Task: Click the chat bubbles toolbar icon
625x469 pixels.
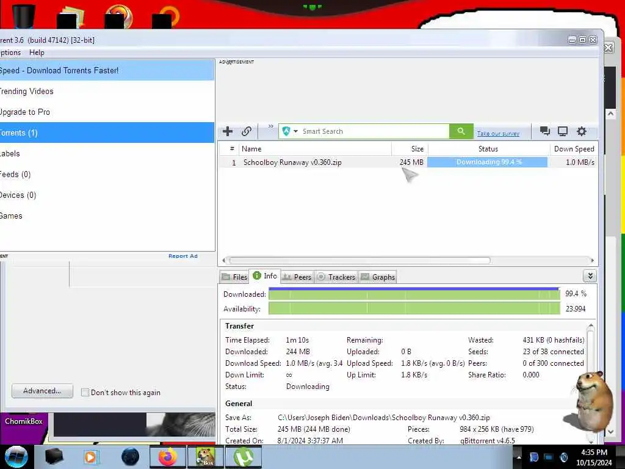Action: pyautogui.click(x=544, y=131)
